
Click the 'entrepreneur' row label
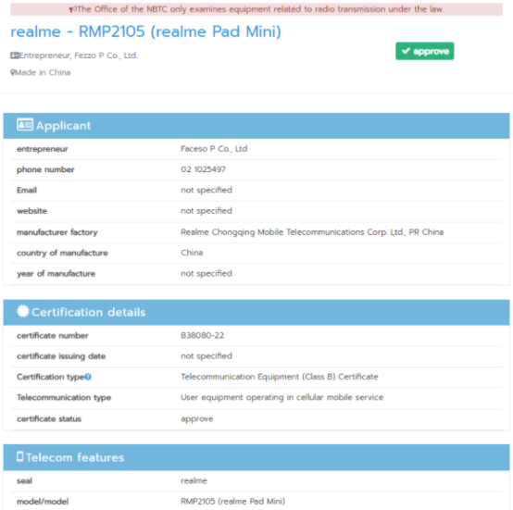pos(43,149)
